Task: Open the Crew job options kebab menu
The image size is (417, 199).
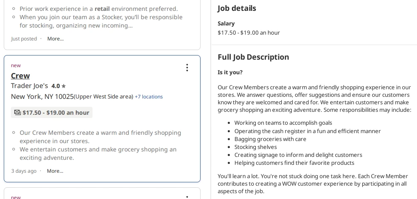Action: point(187,68)
